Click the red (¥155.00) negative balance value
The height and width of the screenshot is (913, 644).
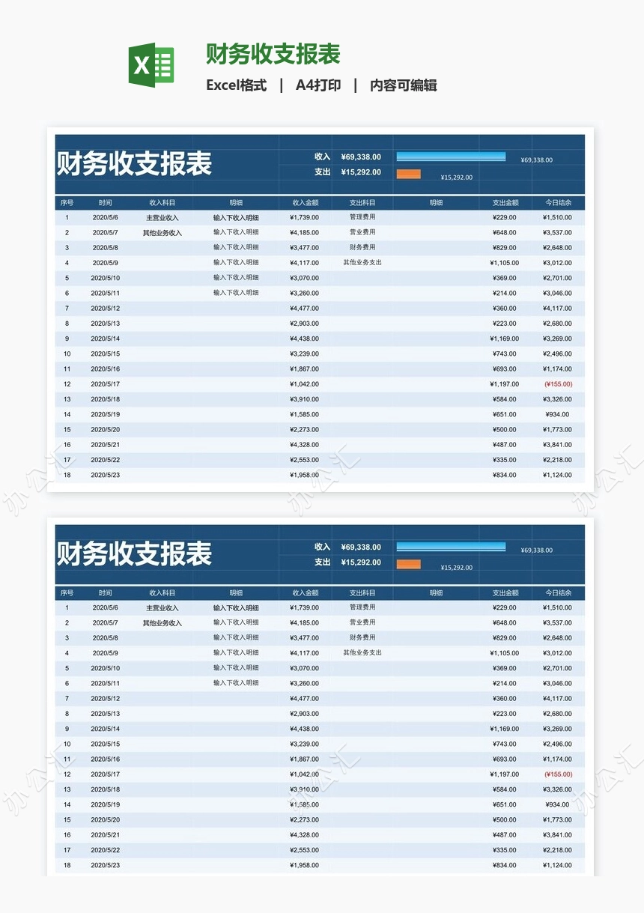pyautogui.click(x=557, y=383)
